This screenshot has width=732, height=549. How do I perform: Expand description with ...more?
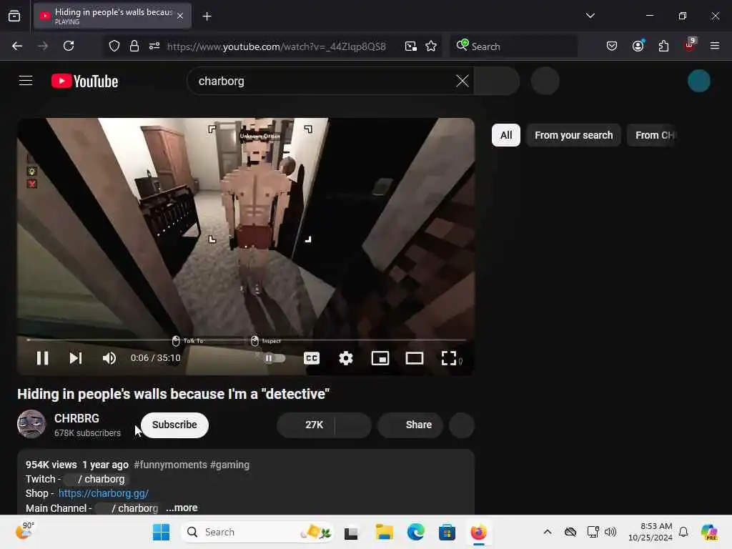click(x=182, y=508)
